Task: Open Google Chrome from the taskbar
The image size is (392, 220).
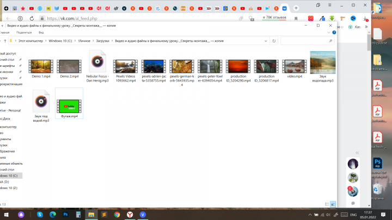Action: coord(117,215)
